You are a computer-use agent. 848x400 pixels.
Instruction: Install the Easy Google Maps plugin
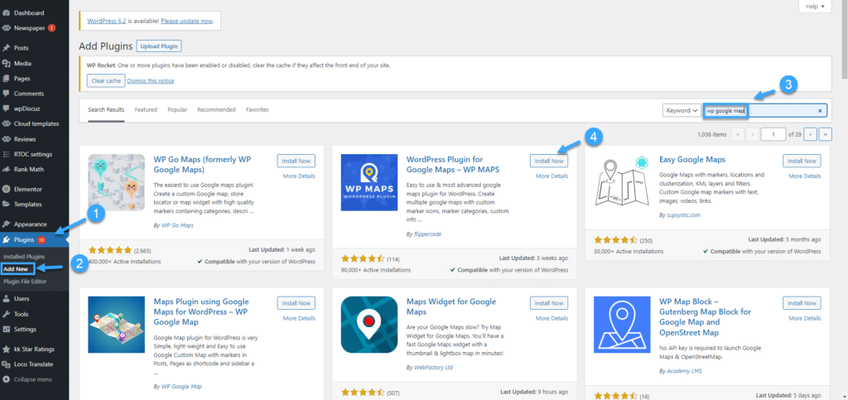pos(802,161)
